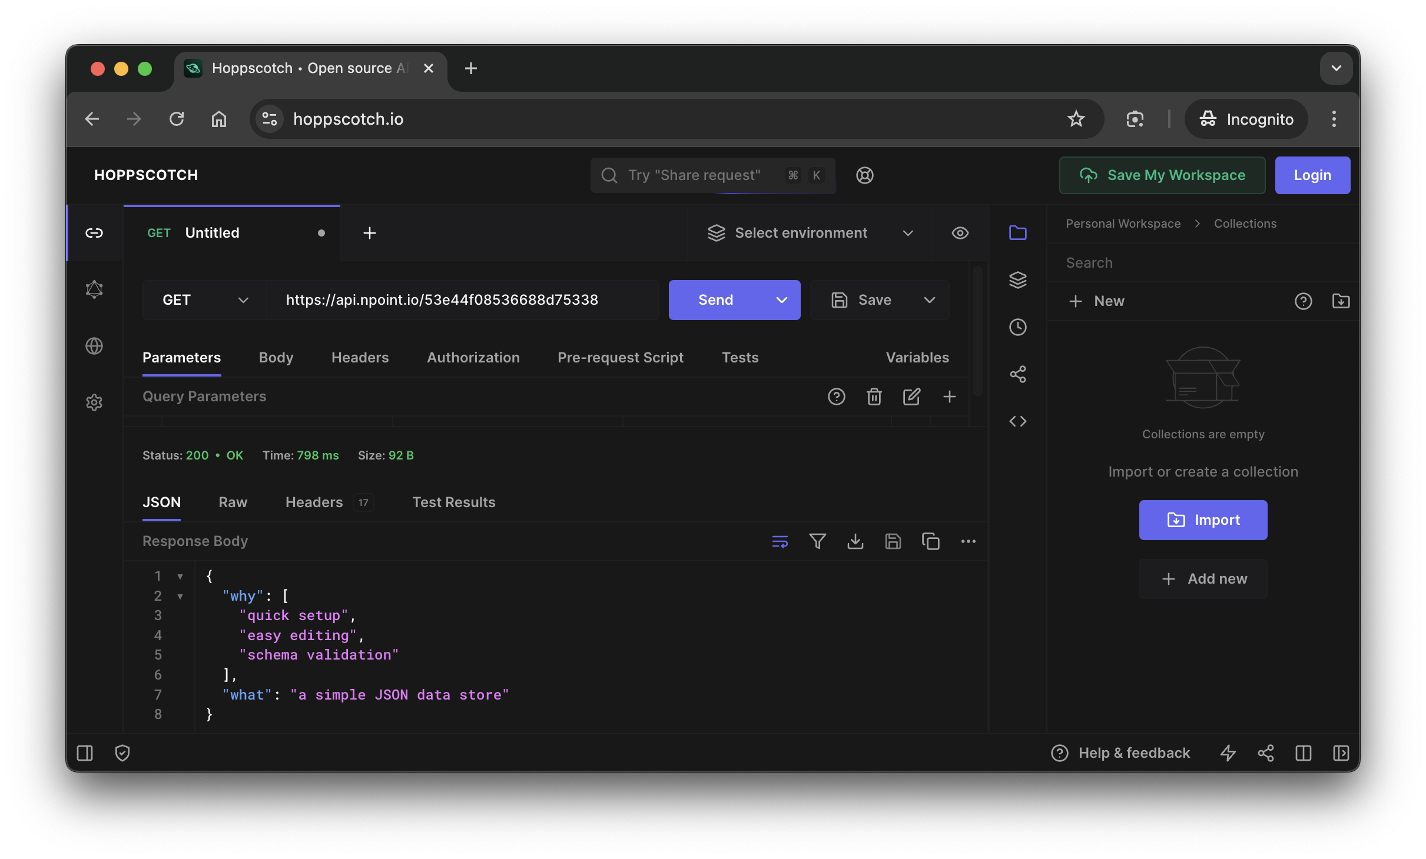
Task: Click the share icon in the footer
Action: (x=1266, y=753)
